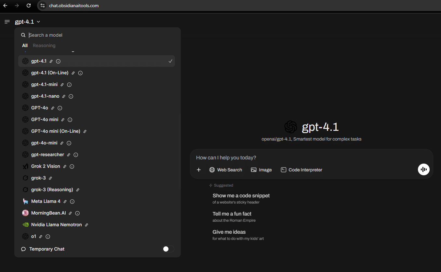Pick the GPT-4o mini model
441x272 pixels.
97,119
